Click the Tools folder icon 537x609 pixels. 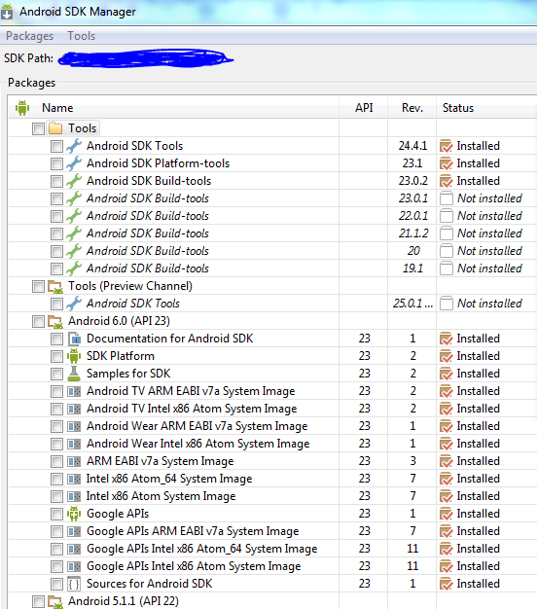click(x=55, y=128)
